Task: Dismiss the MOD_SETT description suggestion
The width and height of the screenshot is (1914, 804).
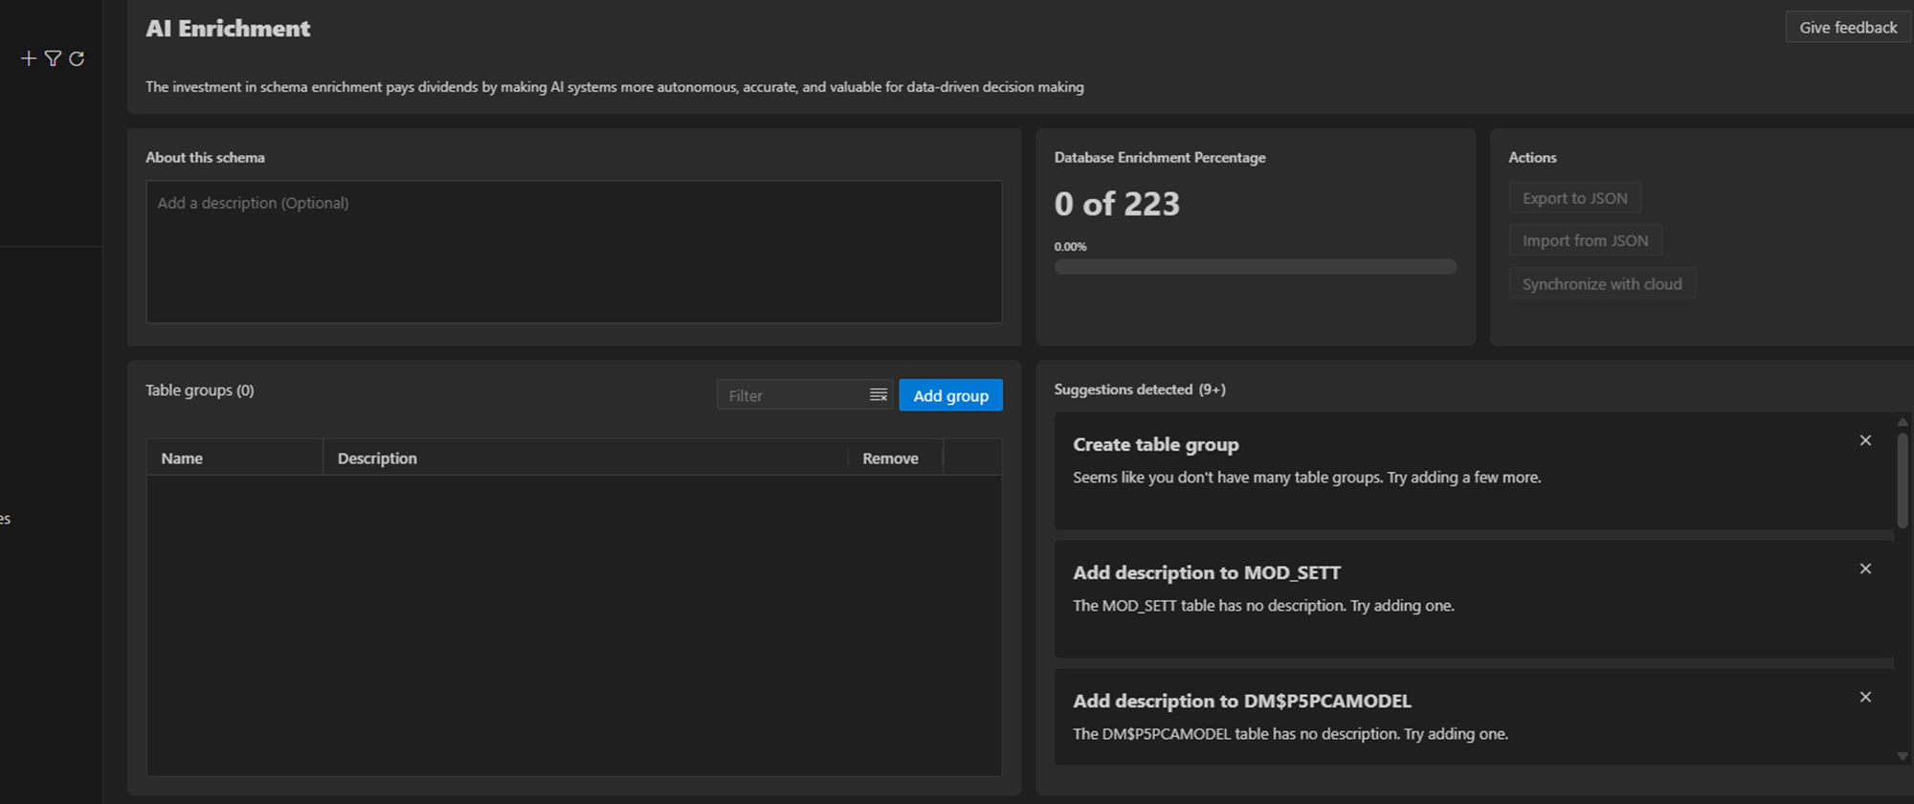Action: (1865, 569)
